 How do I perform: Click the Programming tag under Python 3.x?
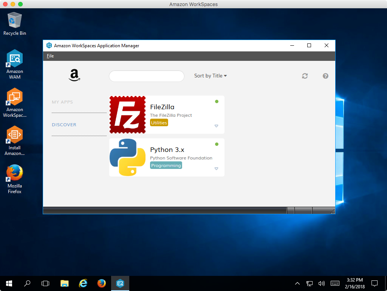(x=166, y=165)
